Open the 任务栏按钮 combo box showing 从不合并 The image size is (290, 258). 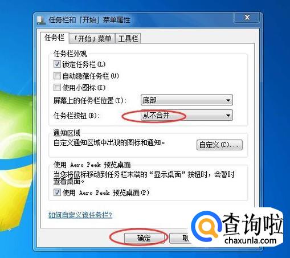pyautogui.click(x=187, y=115)
